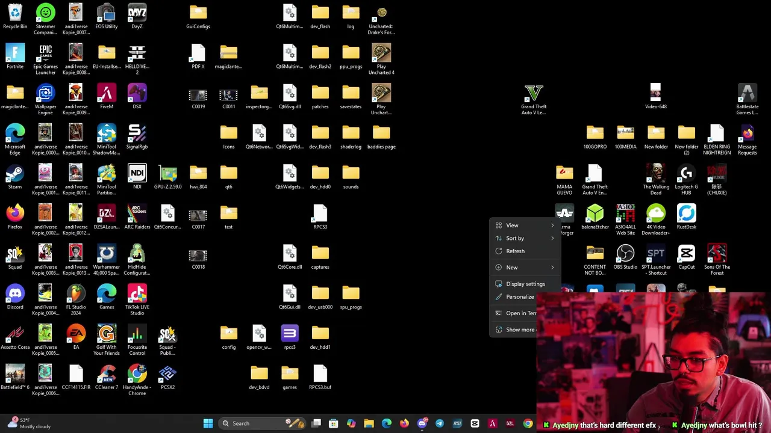Viewport: 771px width, 433px height.
Task: Open Display settings from context menu
Action: [525, 284]
